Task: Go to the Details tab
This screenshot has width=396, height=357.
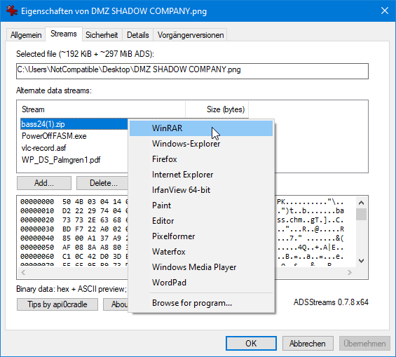Action: [x=137, y=35]
